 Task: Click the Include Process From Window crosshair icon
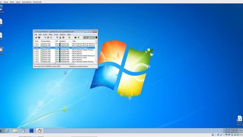pos(63,37)
